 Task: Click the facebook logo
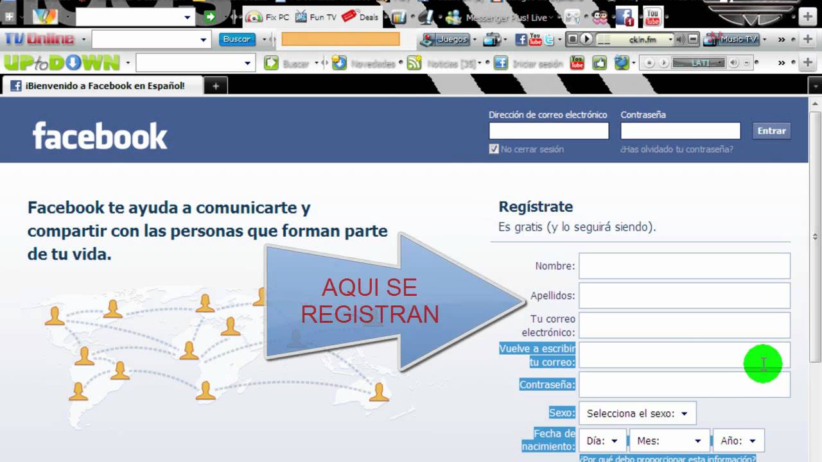coord(100,136)
